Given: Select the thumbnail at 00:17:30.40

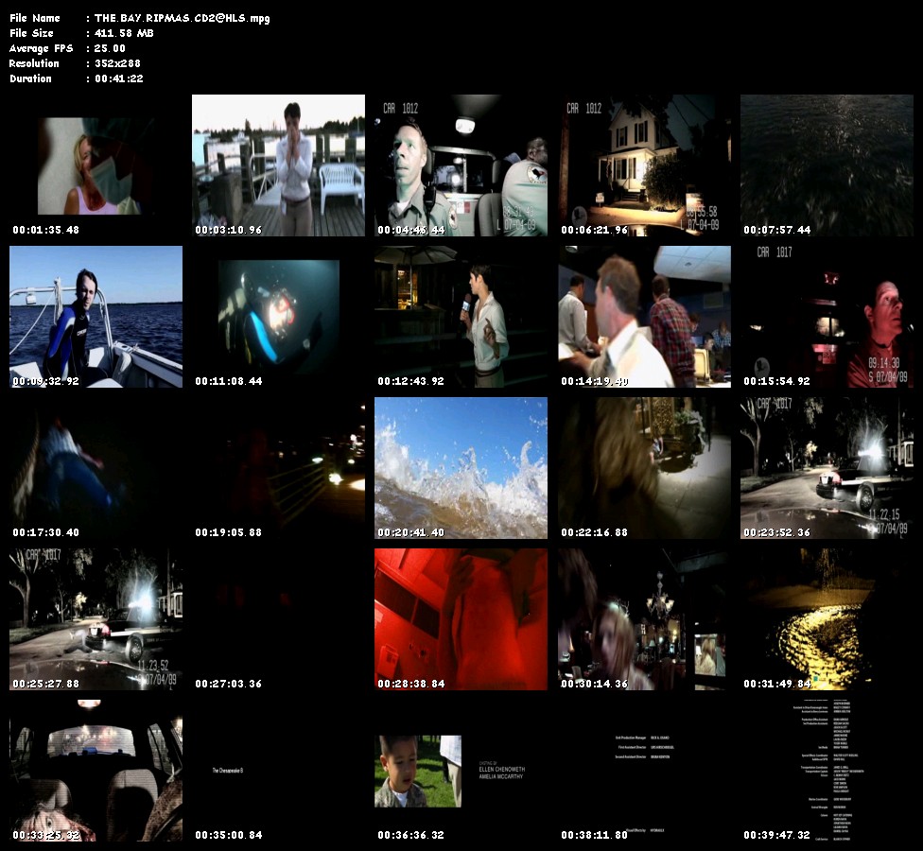Looking at the screenshot, I should click(96, 468).
